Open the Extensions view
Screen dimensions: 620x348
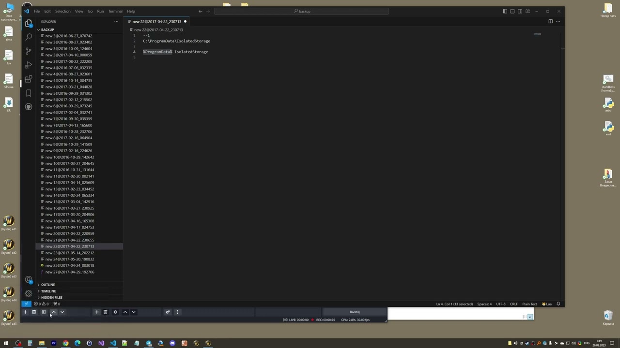(29, 79)
